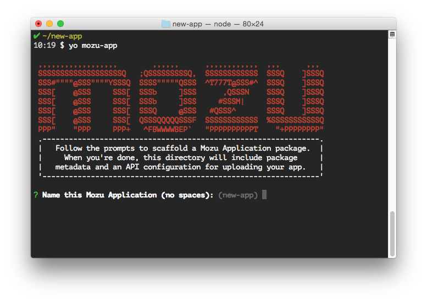Click the 'yo mozu-app' command text
Image resolution: width=427 pixels, height=302 pixels.
tap(93, 46)
